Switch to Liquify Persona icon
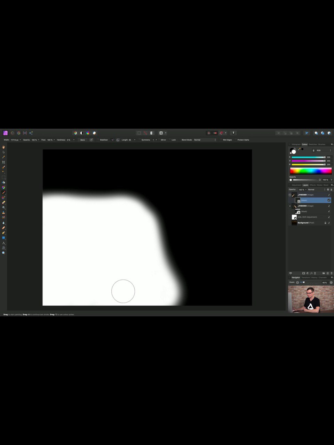Screen dimensions: 334x445 (x=13, y=133)
